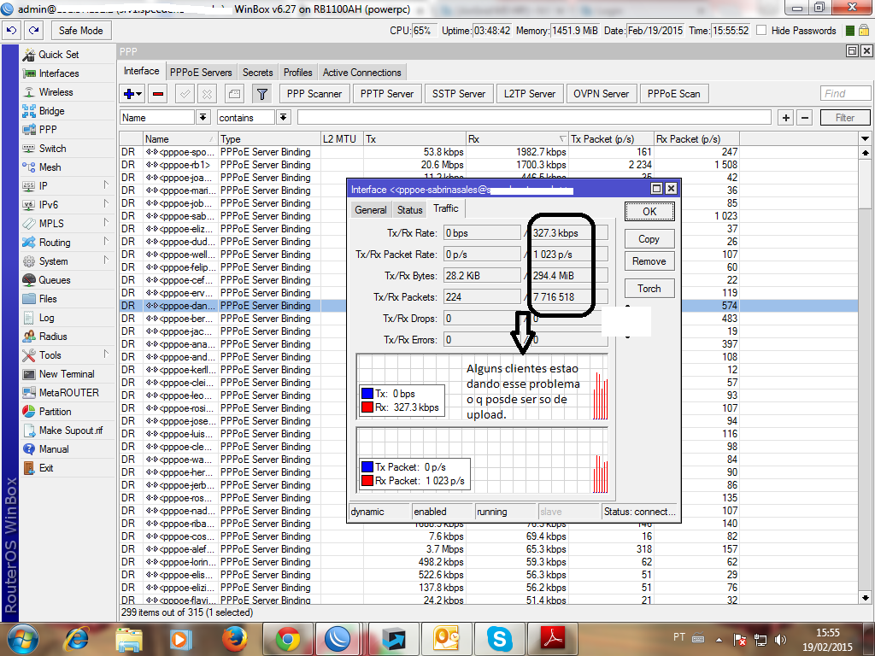Open the Radius settings
The image size is (875, 656).
click(x=53, y=337)
